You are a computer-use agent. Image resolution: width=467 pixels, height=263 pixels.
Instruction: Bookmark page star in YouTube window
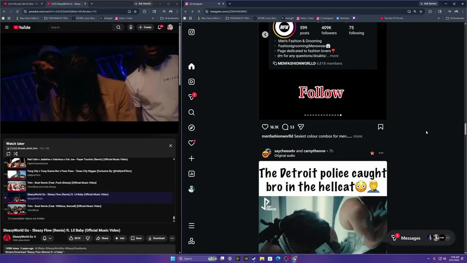click(x=135, y=11)
